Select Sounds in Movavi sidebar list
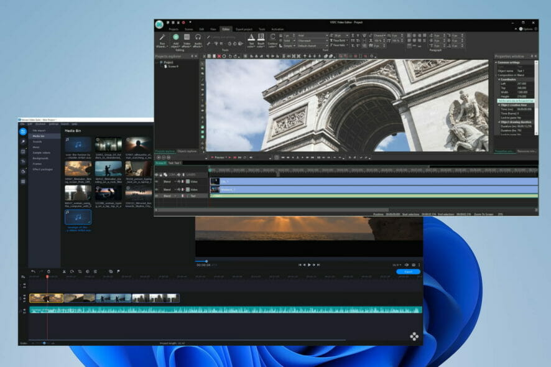This screenshot has width=551, height=367. 37,142
